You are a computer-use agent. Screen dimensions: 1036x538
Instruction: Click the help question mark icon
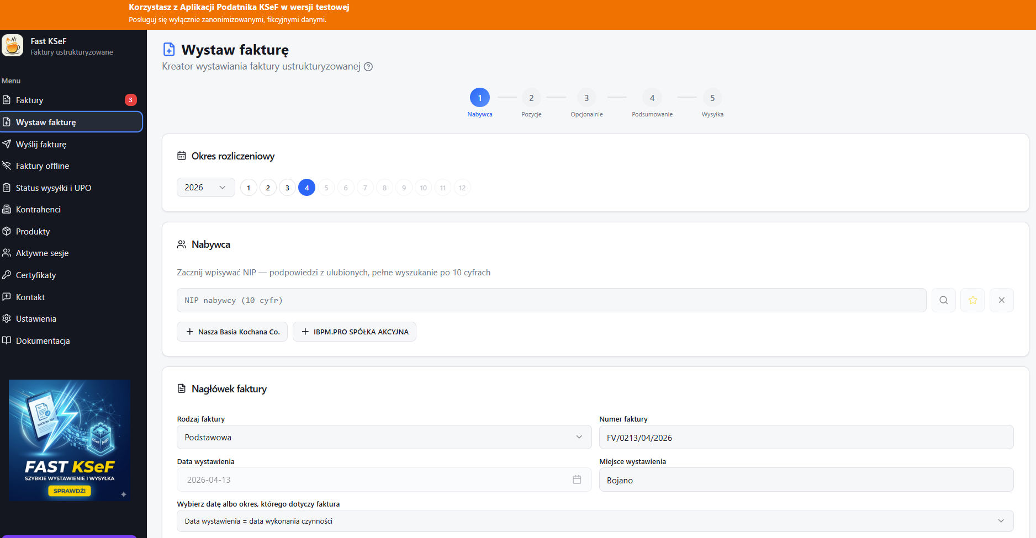[x=368, y=67]
